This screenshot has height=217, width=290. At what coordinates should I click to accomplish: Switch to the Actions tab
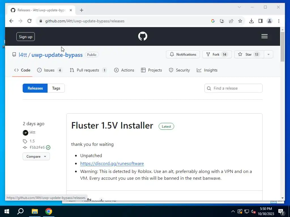pyautogui.click(x=124, y=70)
